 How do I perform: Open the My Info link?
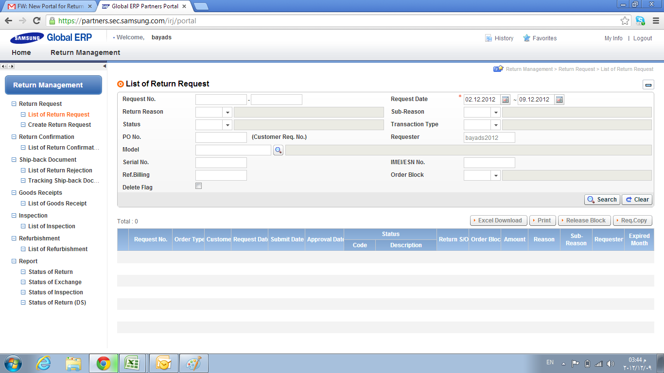click(613, 38)
